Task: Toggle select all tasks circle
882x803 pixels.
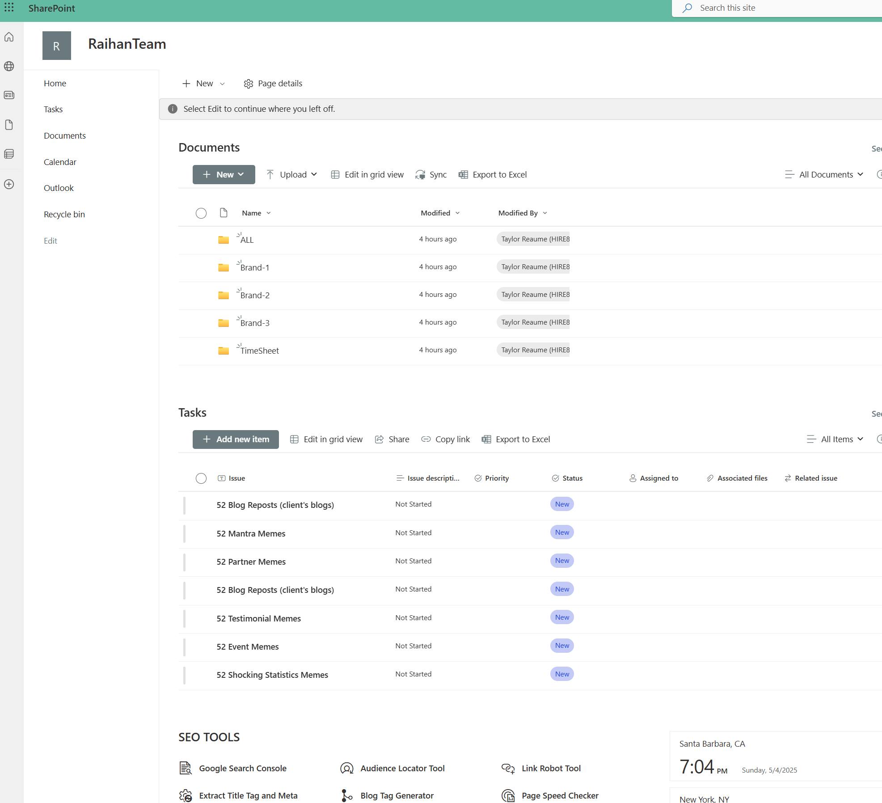Action: click(x=201, y=478)
